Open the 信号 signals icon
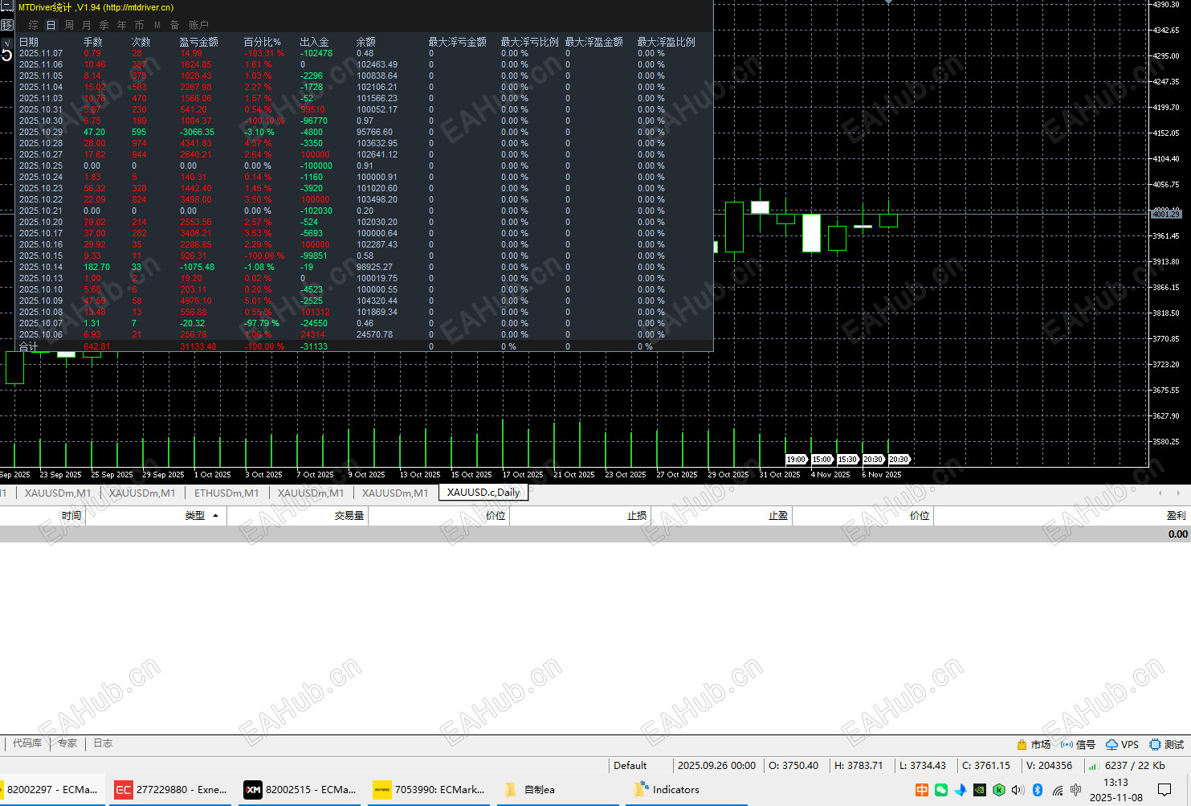This screenshot has height=806, width=1191. point(1067,745)
